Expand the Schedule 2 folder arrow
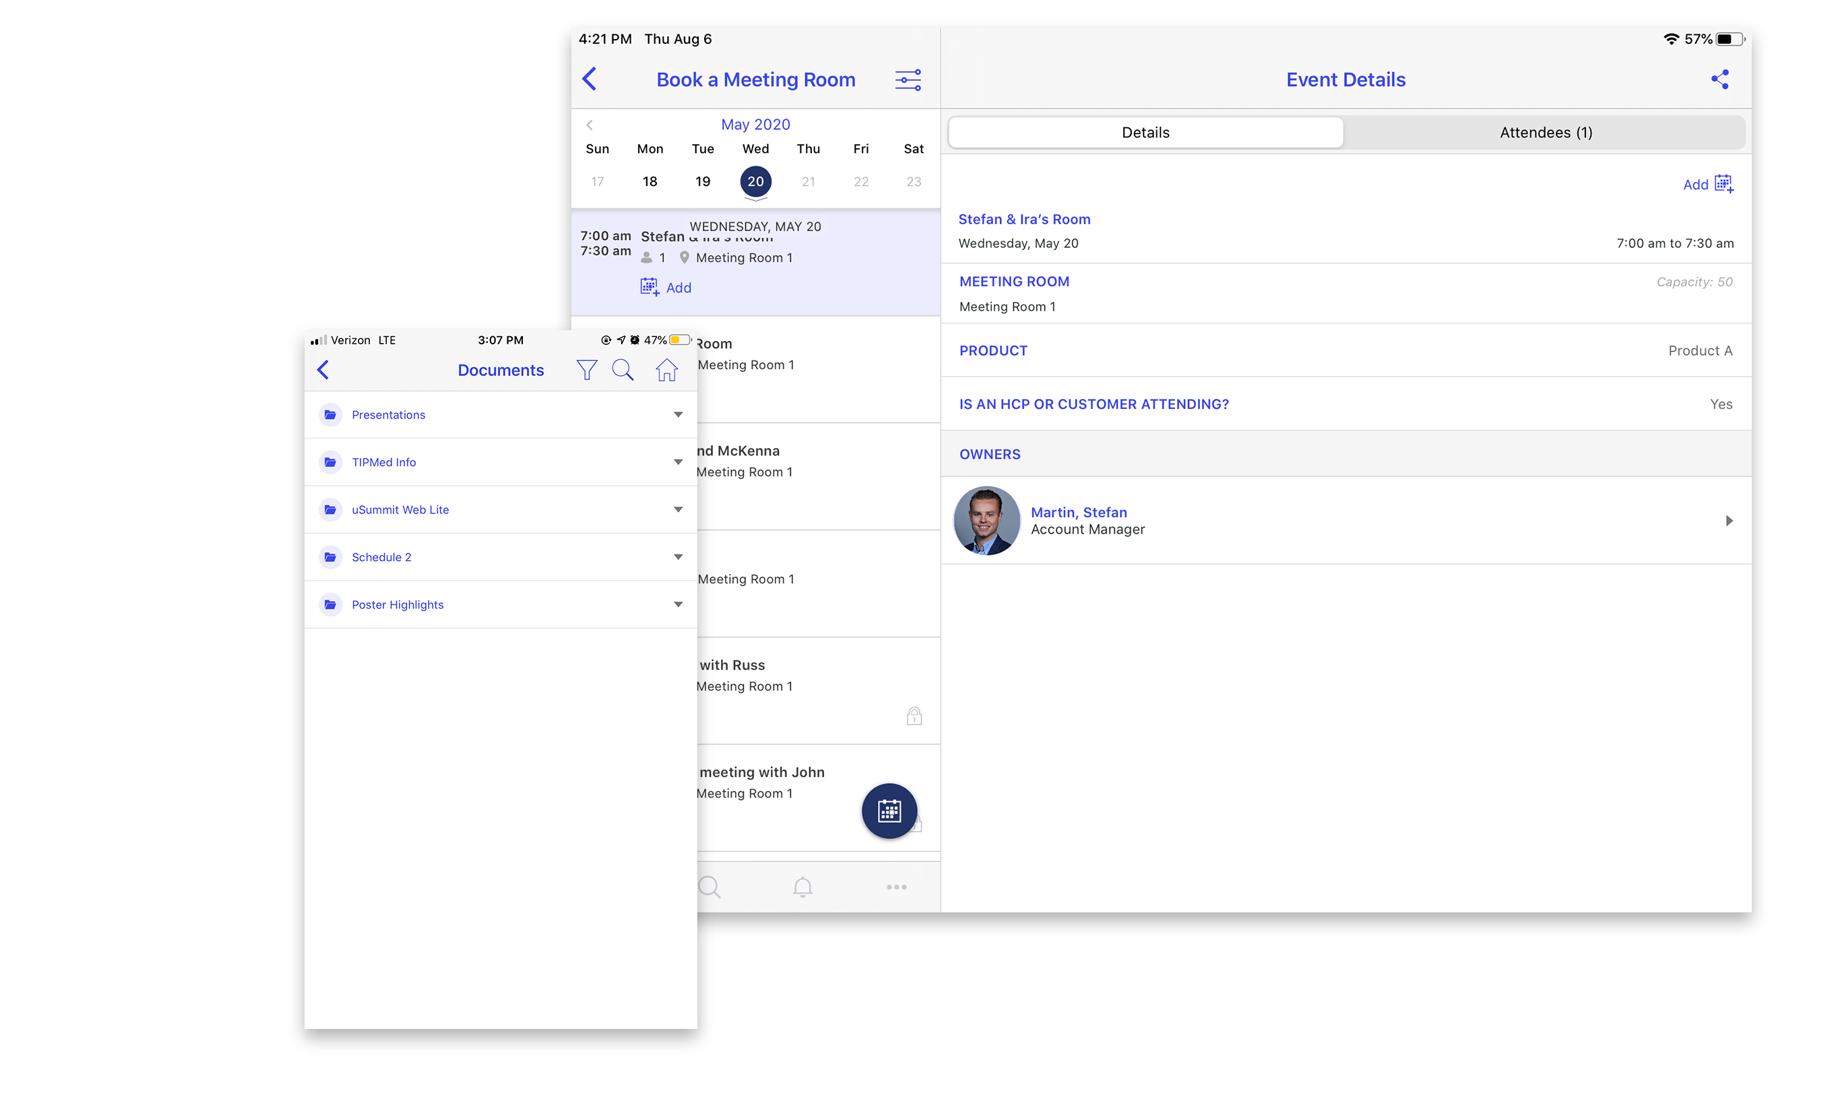This screenshot has width=1832, height=1095. click(678, 557)
